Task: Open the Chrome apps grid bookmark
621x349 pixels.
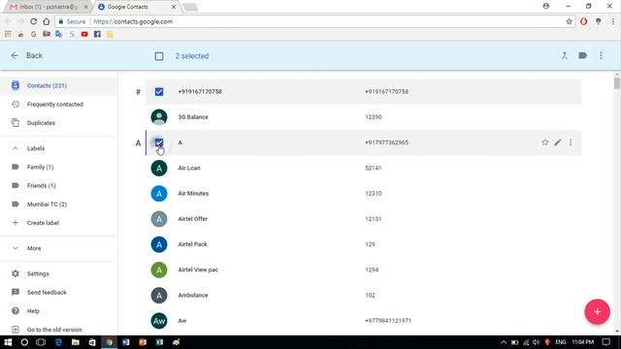Action: [x=8, y=35]
